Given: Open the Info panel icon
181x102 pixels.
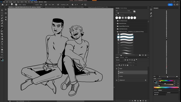Looking at the screenshot, I should (151, 10).
